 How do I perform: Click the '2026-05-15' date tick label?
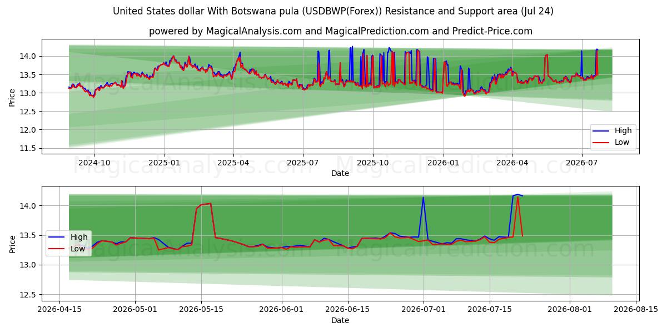(201, 309)
